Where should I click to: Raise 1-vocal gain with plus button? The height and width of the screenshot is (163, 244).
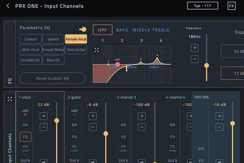(44, 116)
